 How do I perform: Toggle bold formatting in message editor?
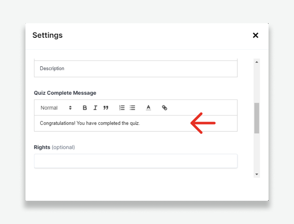point(85,108)
